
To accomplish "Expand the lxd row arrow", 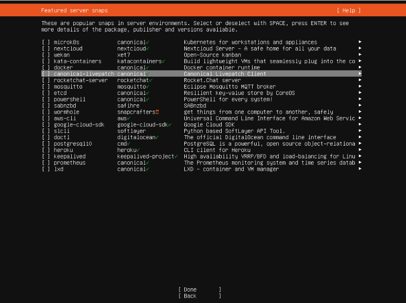I will click(x=360, y=169).
